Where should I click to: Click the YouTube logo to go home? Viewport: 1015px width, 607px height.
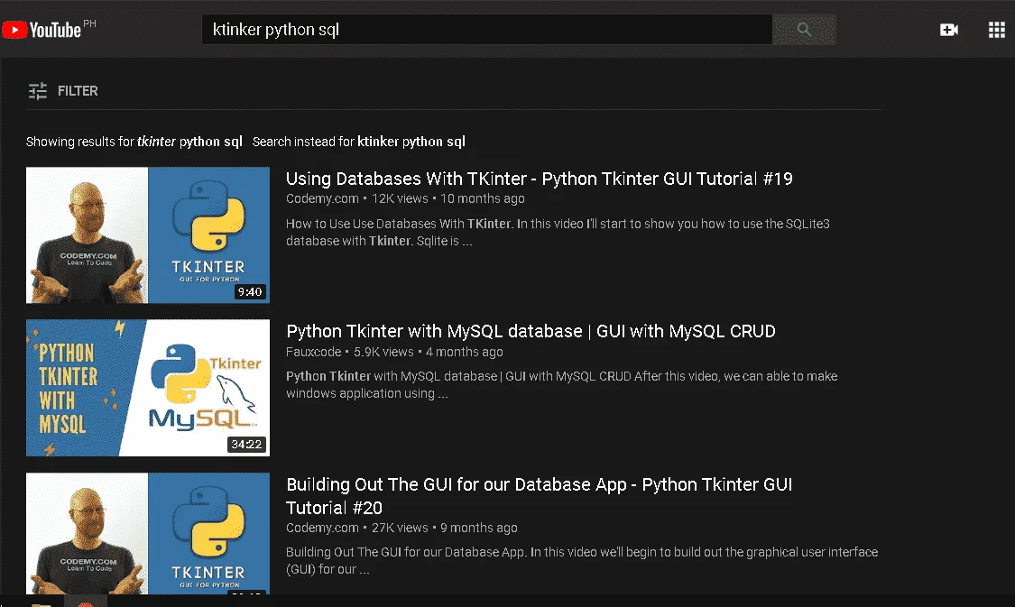[42, 30]
